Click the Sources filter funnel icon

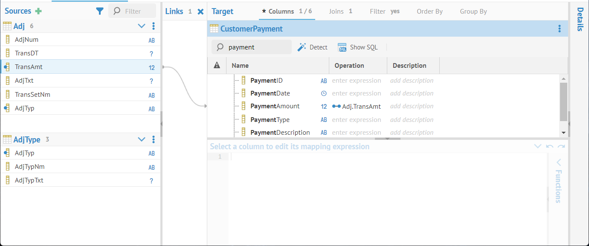pos(100,11)
